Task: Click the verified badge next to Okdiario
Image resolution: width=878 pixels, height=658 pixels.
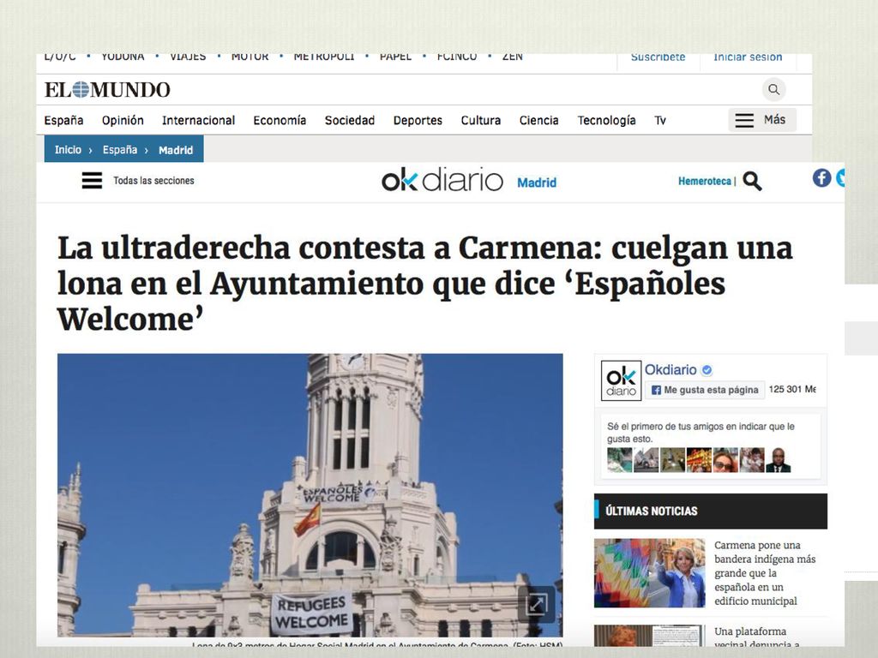Action: coord(707,370)
